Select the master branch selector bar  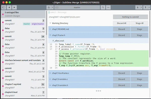point(77,7)
